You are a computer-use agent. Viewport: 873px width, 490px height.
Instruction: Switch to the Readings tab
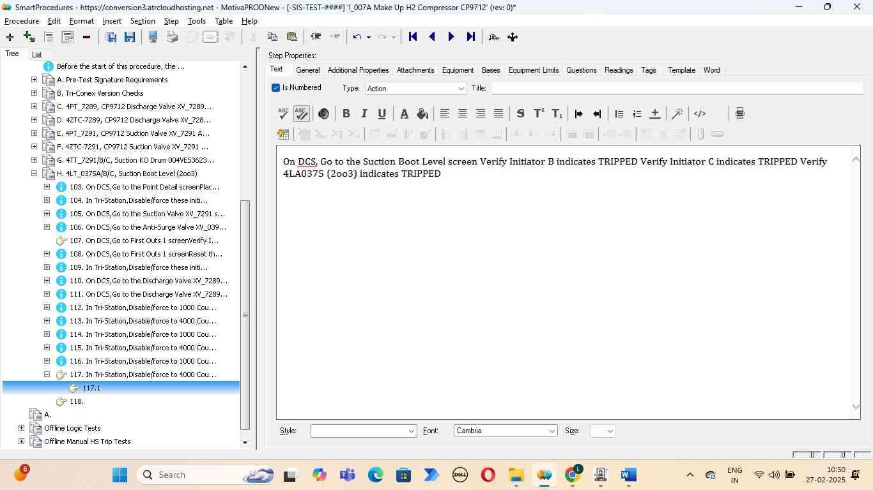tap(619, 70)
